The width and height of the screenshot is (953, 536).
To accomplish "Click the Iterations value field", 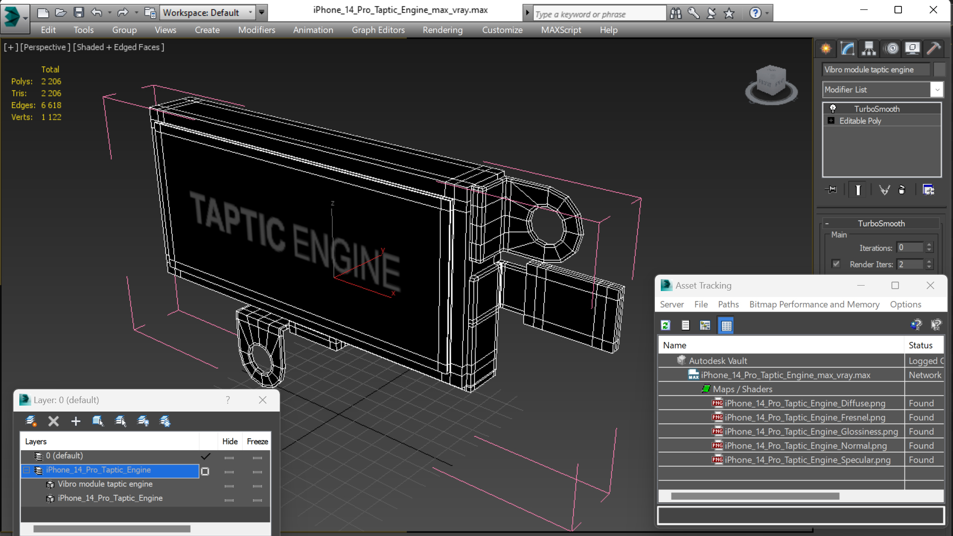I will [x=910, y=247].
